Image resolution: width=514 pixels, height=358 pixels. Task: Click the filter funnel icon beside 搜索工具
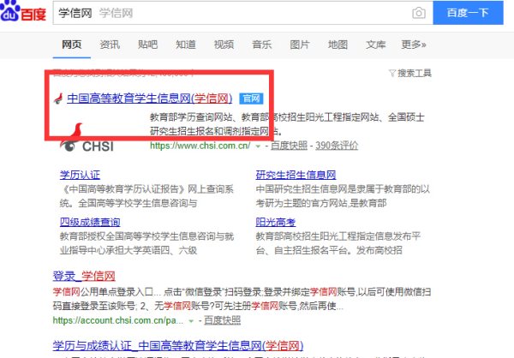pyautogui.click(x=392, y=73)
